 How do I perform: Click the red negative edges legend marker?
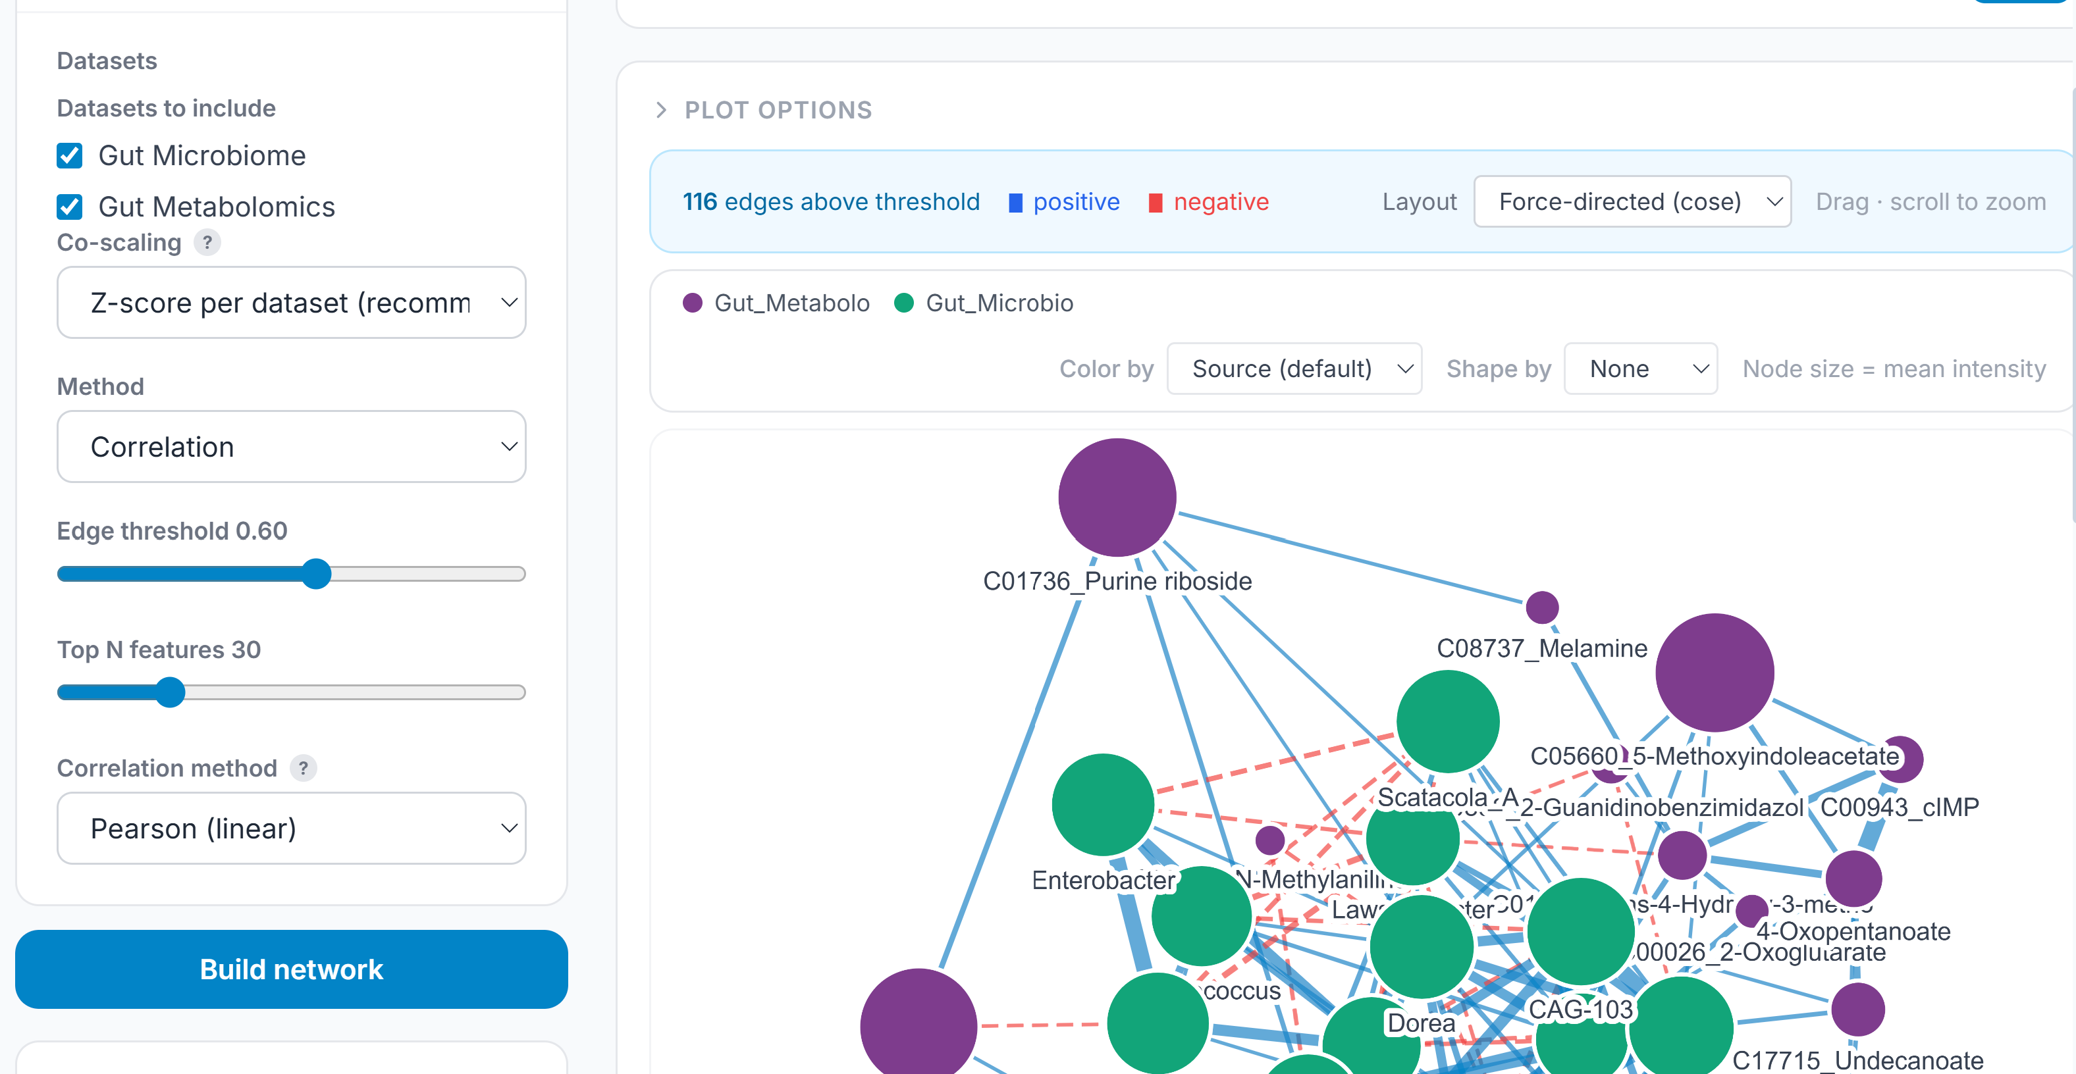coord(1156,201)
